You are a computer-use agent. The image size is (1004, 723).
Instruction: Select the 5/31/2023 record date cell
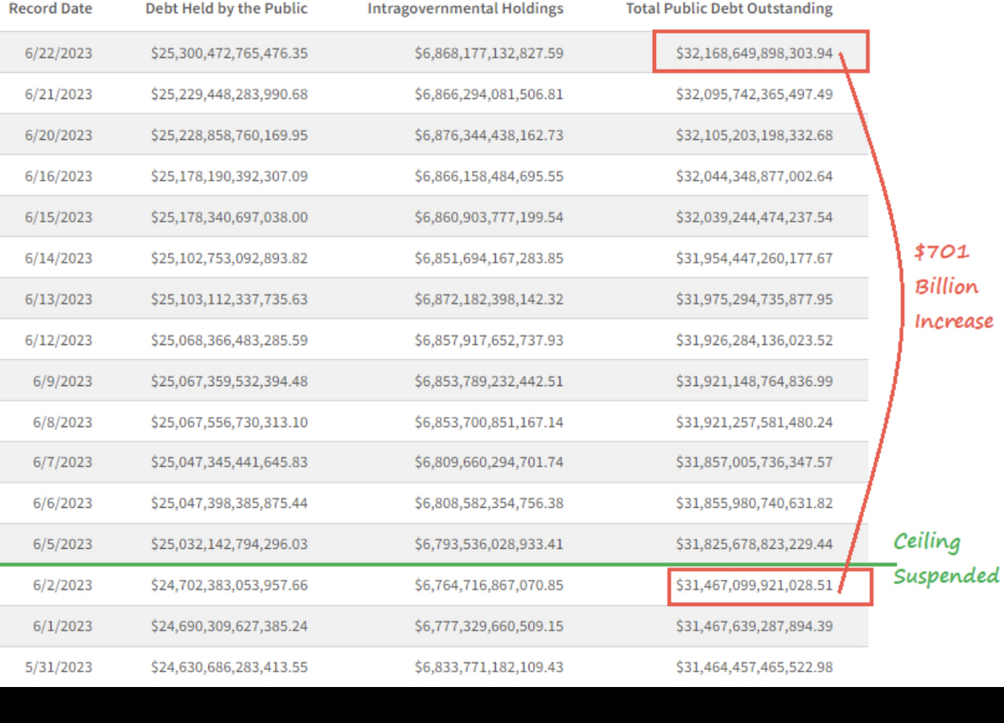[59, 668]
